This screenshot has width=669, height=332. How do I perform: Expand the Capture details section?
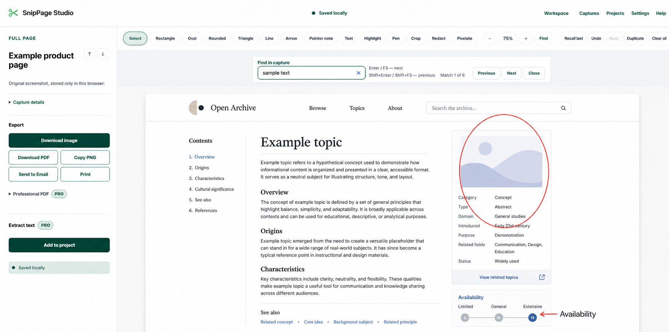[26, 102]
